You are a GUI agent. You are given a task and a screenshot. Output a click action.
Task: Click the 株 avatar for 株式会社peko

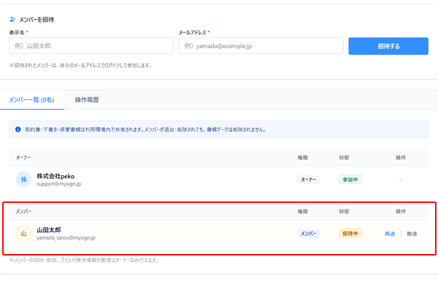(x=24, y=180)
